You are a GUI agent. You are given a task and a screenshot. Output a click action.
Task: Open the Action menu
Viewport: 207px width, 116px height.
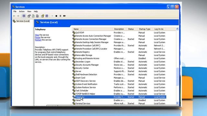pyautogui.click(x=22, y=12)
